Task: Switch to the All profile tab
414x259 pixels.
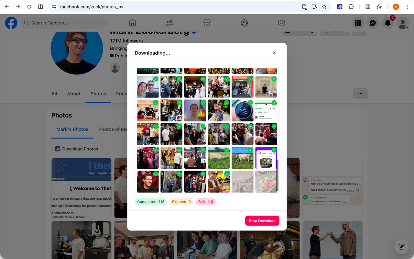Action: [54, 94]
